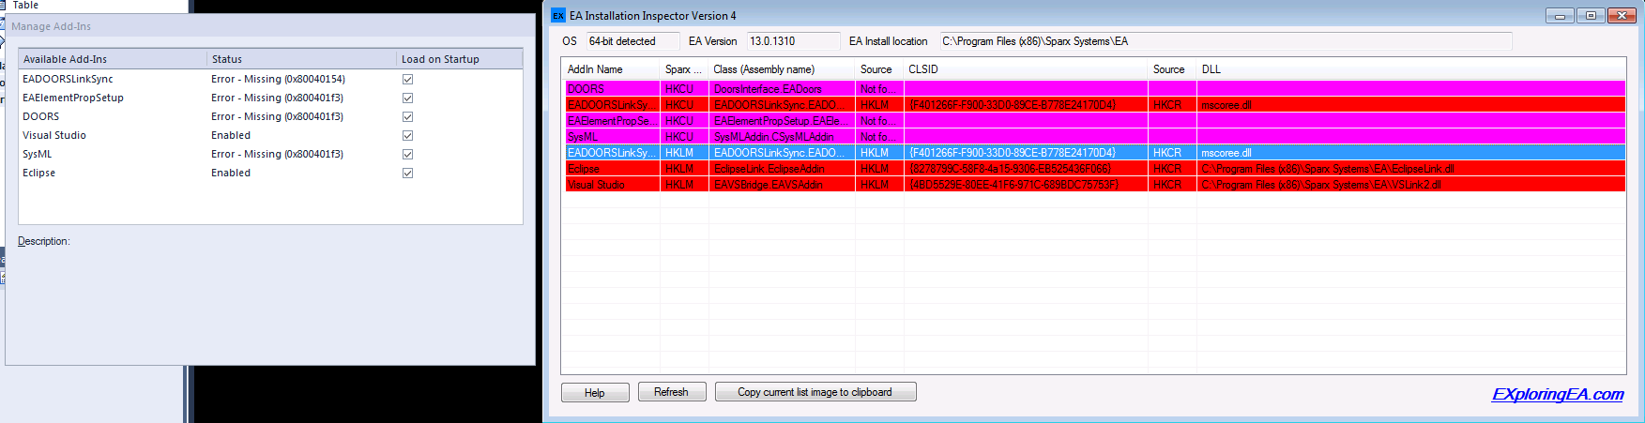Click SysMLAddin.CSysMLAddin class cell
The width and height of the screenshot is (1645, 423).
point(773,137)
